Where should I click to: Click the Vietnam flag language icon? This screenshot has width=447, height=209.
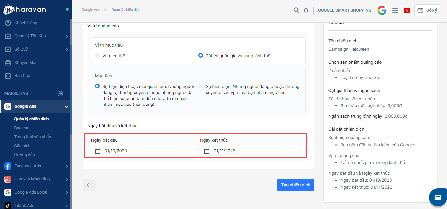click(x=407, y=10)
